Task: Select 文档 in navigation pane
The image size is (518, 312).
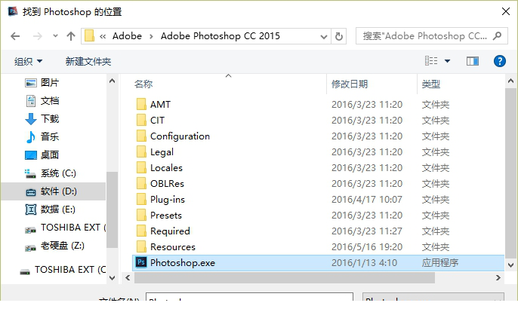Action: 50,100
